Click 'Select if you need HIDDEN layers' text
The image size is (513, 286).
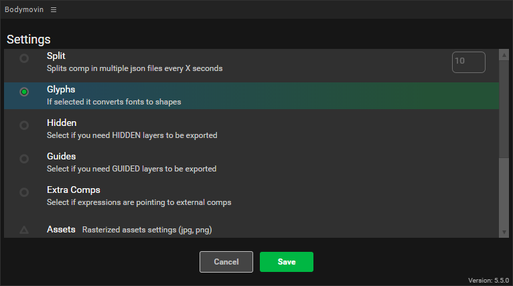(132, 135)
